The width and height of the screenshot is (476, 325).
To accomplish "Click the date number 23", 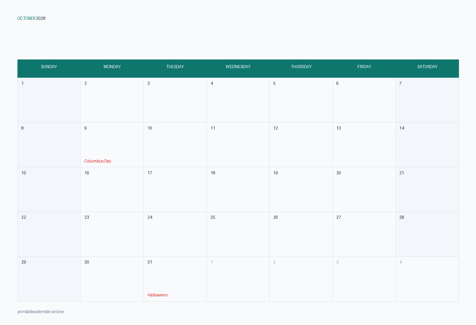I will click(87, 218).
